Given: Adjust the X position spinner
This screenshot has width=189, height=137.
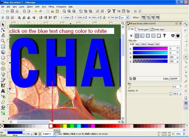Looking at the screenshot, I should [x=72, y=18].
